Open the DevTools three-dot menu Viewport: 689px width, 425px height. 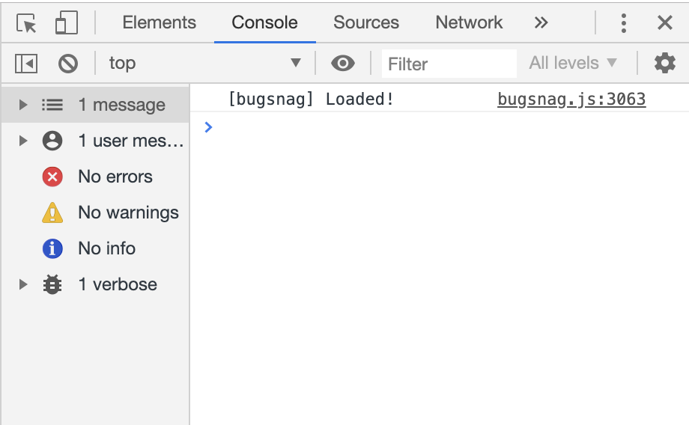pyautogui.click(x=623, y=23)
